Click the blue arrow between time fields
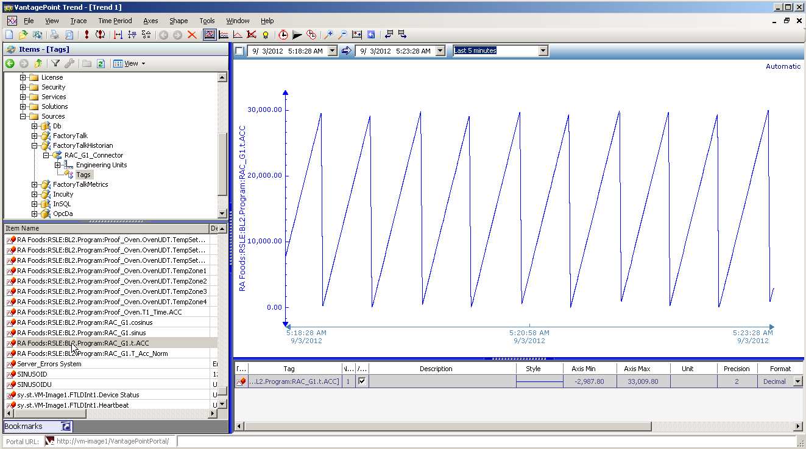Screen dimensions: 806x449 347,50
